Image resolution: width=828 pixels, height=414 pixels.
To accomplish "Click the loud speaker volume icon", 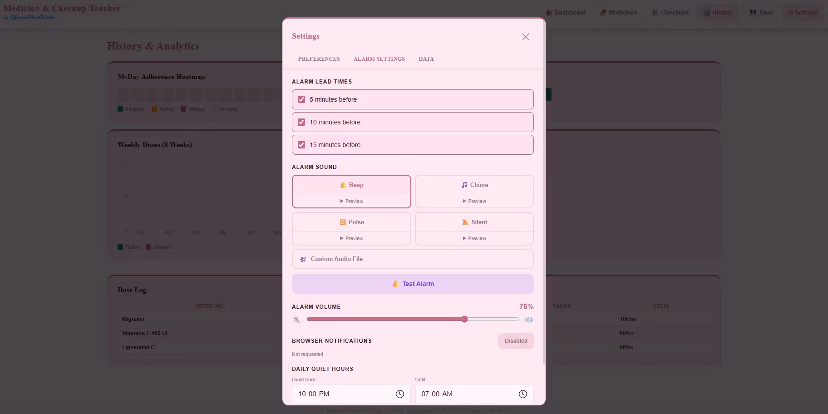I will pyautogui.click(x=529, y=320).
